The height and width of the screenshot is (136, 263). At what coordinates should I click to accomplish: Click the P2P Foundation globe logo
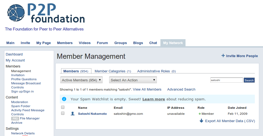[16, 13]
